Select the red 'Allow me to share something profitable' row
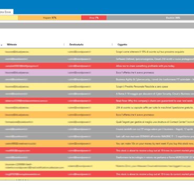Viewport: 194px width, 190px height. click(x=97, y=66)
